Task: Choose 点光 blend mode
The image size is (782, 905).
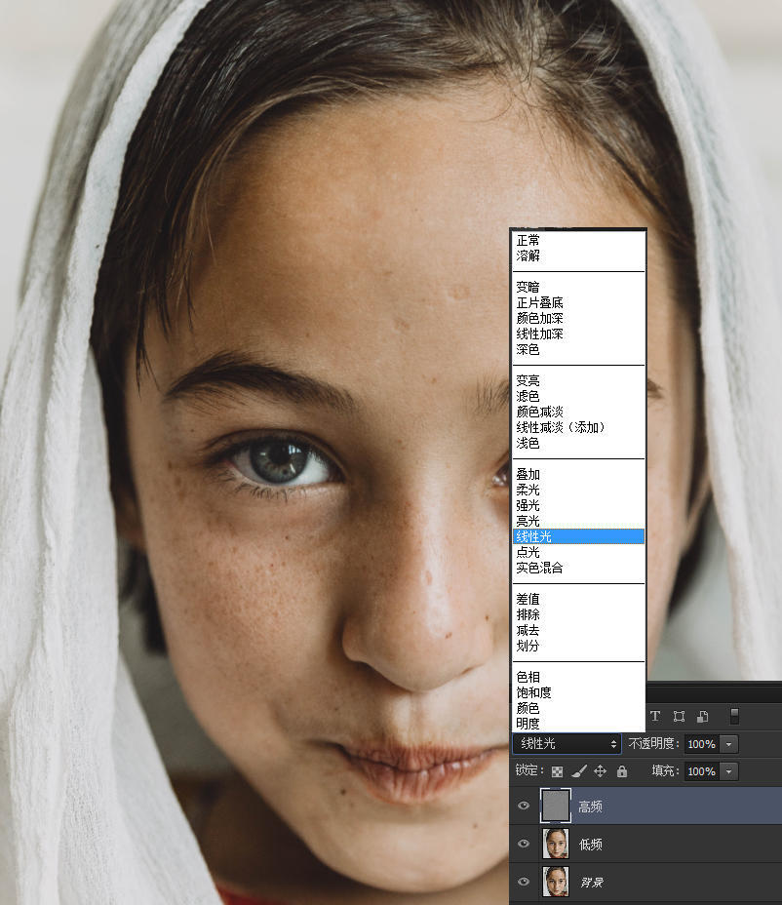Action: (578, 552)
